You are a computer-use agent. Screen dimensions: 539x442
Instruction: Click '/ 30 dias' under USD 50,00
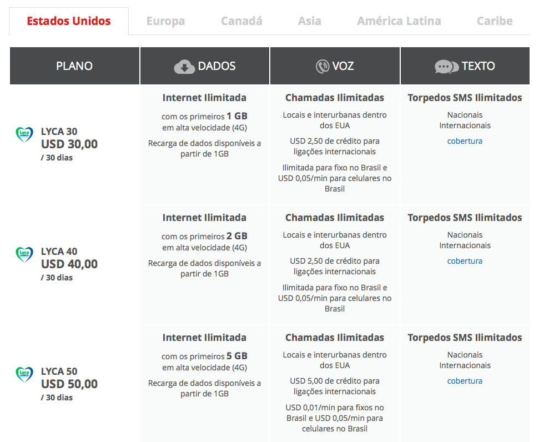point(57,398)
